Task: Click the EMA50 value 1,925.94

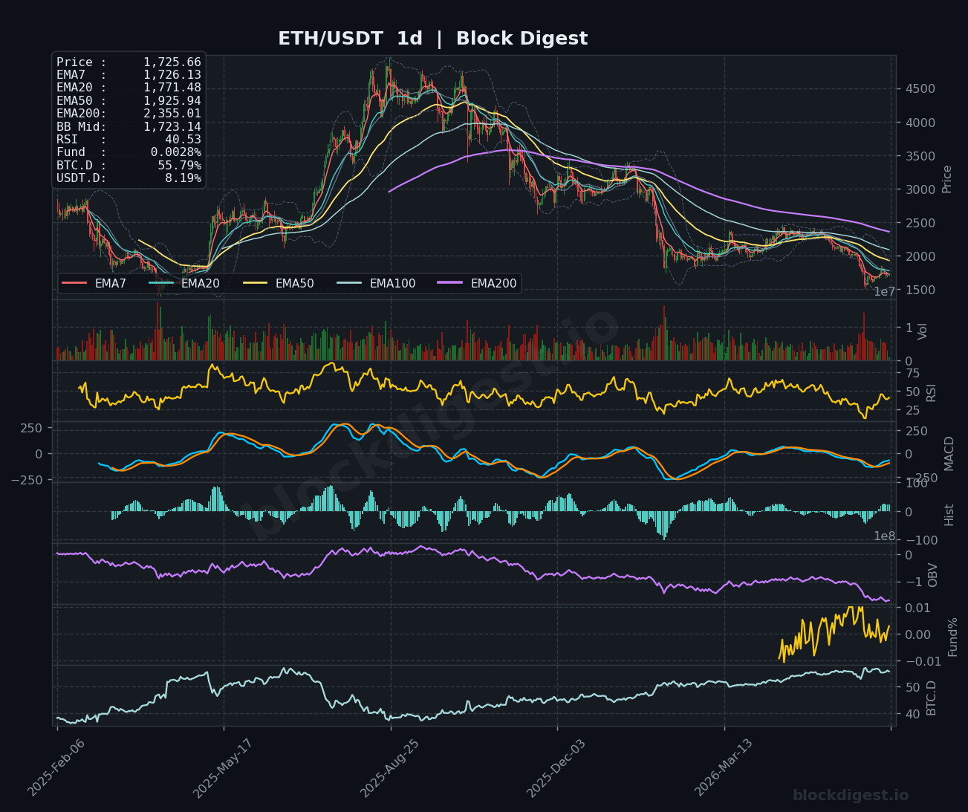Action: 172,100
